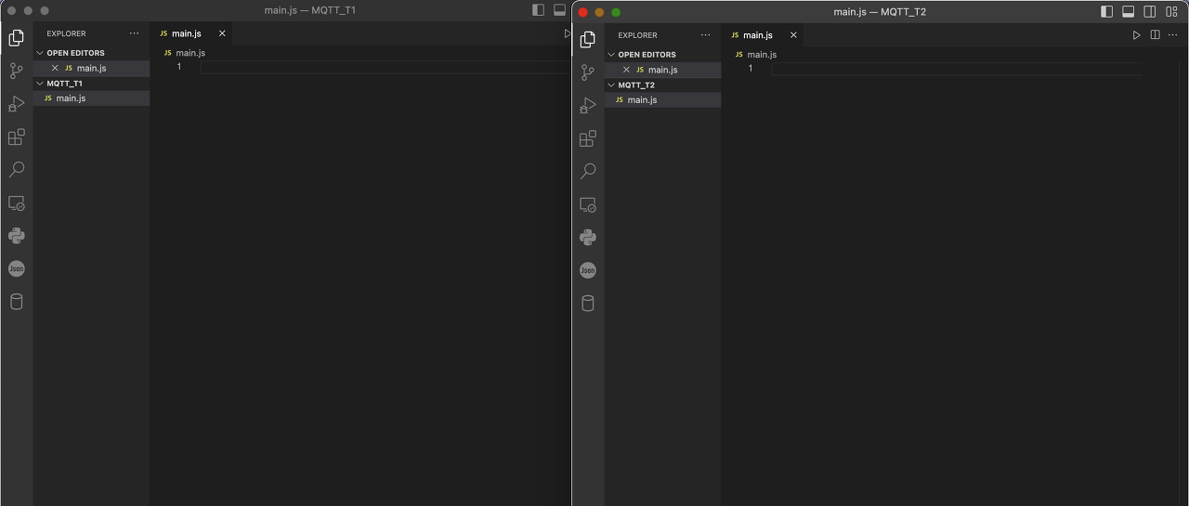Screen dimensions: 1189x506
Task: Close main.js under Open Editors in MQTT_T1
Action: click(x=55, y=68)
